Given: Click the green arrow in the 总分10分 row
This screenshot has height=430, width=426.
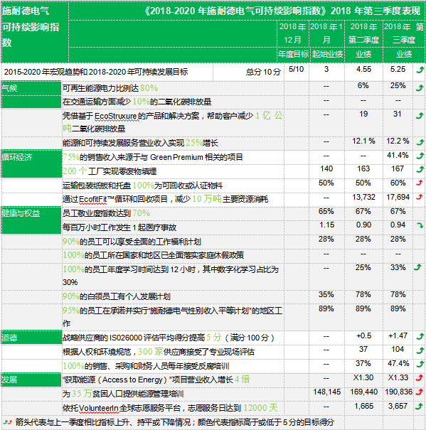Looking at the screenshot, I should pyautogui.click(x=420, y=70).
